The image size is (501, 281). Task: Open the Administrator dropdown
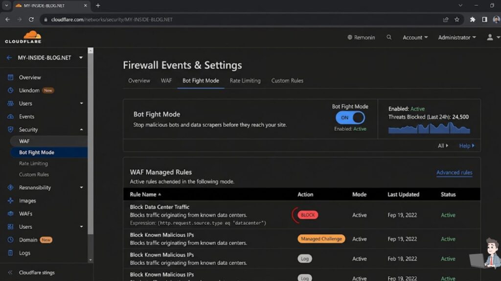pos(457,37)
